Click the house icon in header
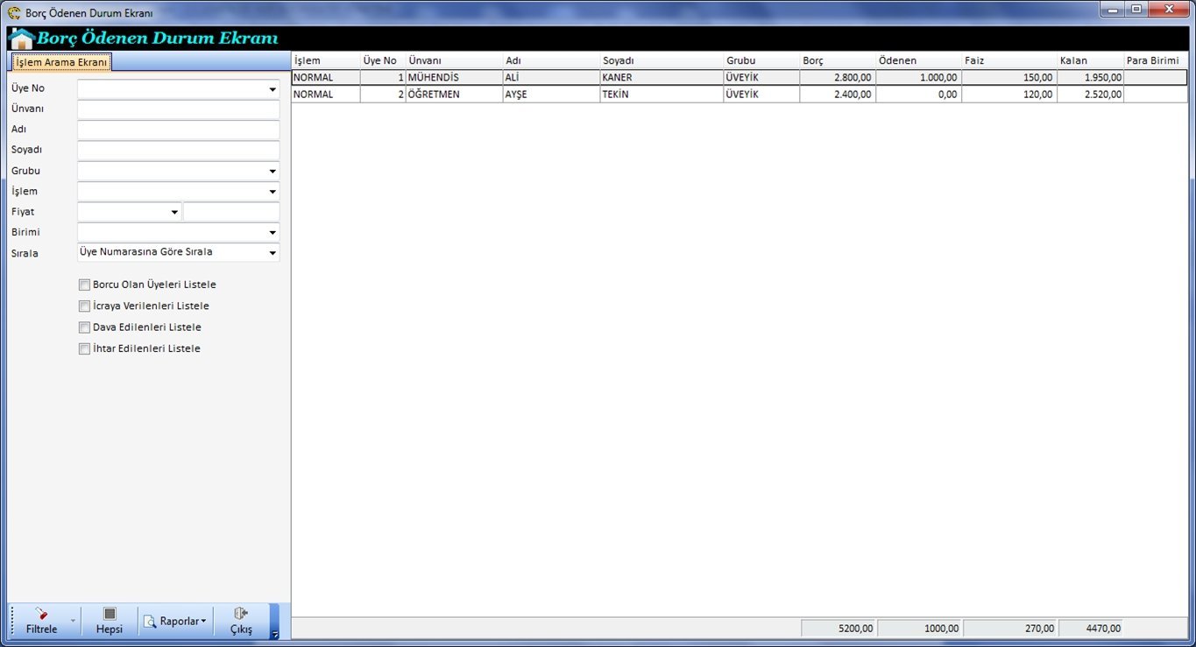The image size is (1196, 647). coord(21,39)
